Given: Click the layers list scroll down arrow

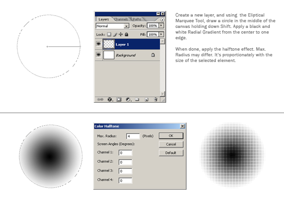Looking at the screenshot, I should [162, 94].
